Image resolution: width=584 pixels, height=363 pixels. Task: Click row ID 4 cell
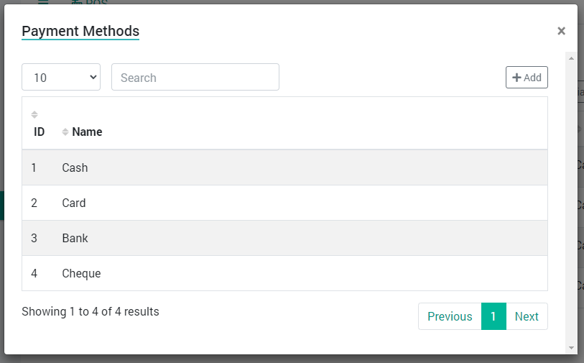34,273
